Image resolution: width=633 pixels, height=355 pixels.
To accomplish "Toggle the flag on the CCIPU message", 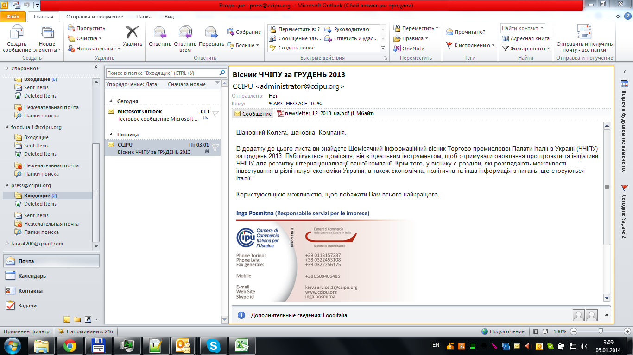I will tap(215, 147).
